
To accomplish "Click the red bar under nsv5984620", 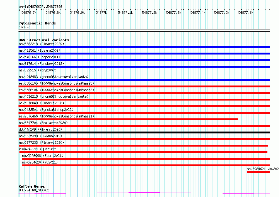I will (x=146, y=165).
